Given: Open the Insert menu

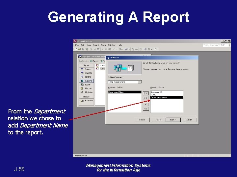Looking at the screenshot, I should coord(96,45).
